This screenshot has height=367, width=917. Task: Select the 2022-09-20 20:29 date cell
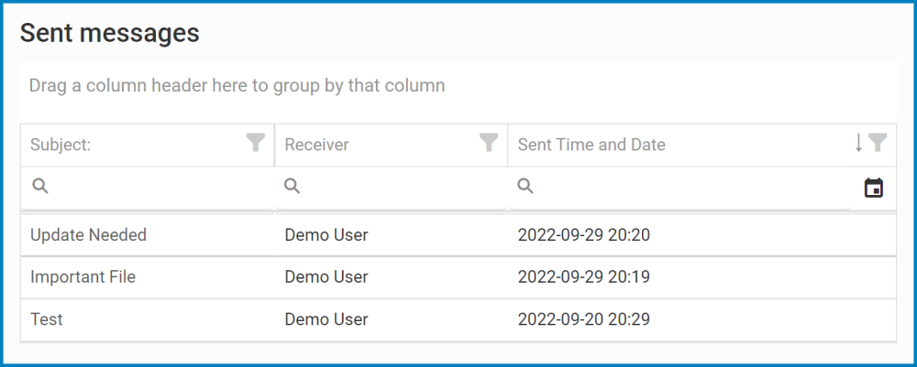pos(583,319)
